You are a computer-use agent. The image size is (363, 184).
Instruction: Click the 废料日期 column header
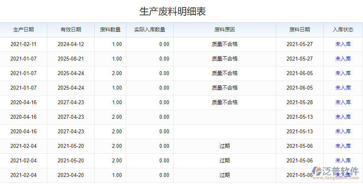[299, 29]
